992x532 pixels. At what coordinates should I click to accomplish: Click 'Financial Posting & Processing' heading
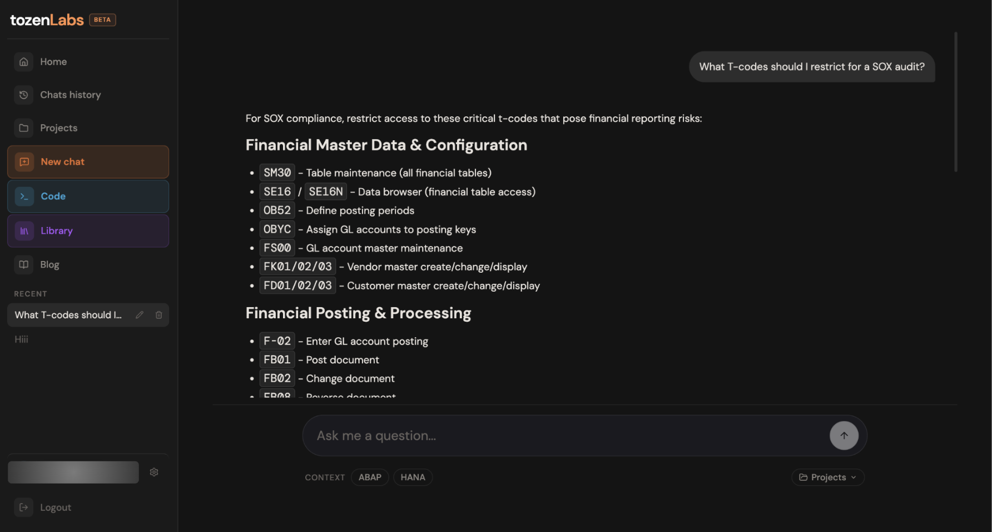[x=358, y=313]
